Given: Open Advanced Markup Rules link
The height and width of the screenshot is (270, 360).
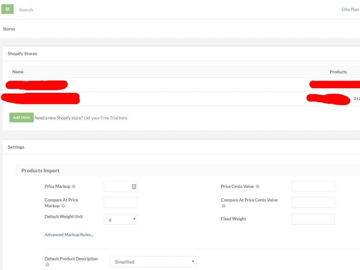Looking at the screenshot, I should click(x=69, y=235).
